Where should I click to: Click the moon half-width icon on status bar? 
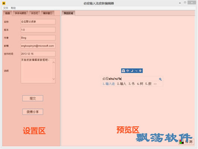pyautogui.click(x=132, y=71)
